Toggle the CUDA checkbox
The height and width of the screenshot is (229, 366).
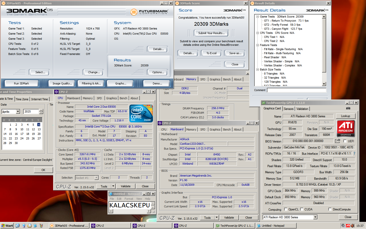(x=302, y=209)
